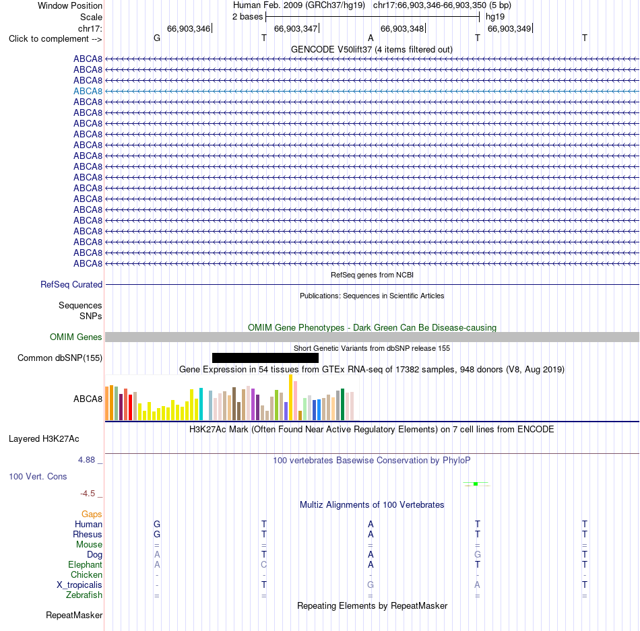
Task: Click the RepeatMasker track label
Action: click(74, 615)
